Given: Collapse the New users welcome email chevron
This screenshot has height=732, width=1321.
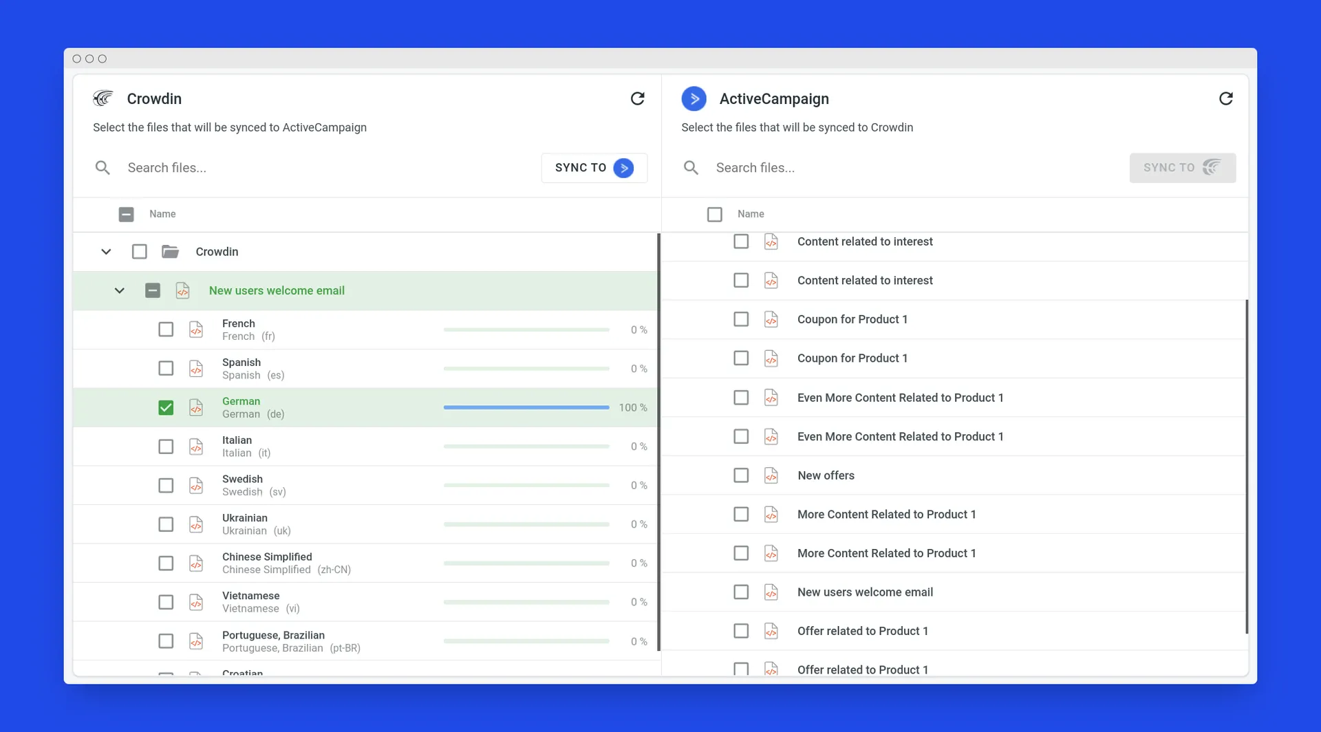Looking at the screenshot, I should click(119, 290).
